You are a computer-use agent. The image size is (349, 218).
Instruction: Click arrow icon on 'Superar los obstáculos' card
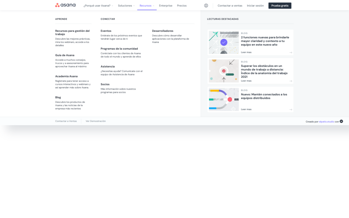pos(291,81)
